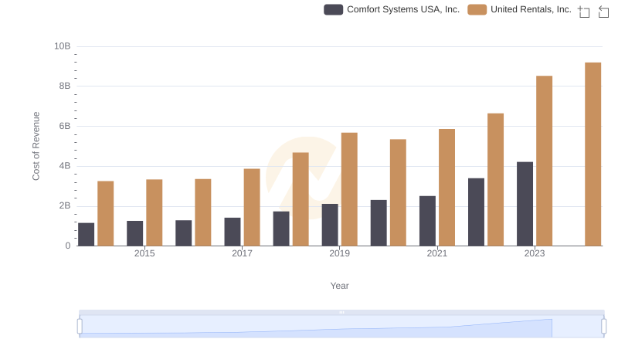
Task: Click the United Rentals bar for 2023
Action: click(x=544, y=161)
